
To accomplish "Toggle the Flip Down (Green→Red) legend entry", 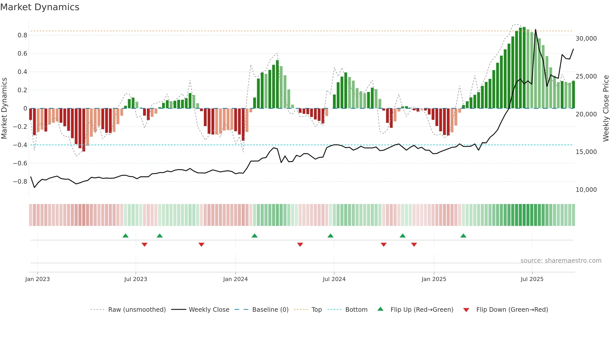I will [x=506, y=310].
